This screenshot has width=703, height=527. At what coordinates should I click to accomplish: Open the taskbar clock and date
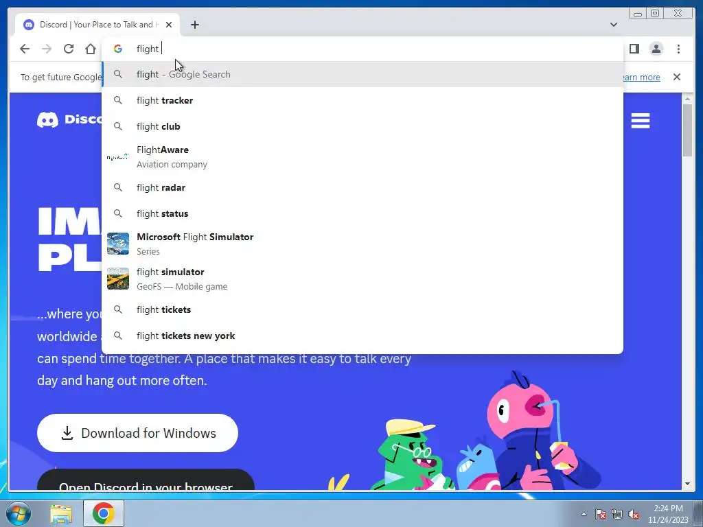668,514
